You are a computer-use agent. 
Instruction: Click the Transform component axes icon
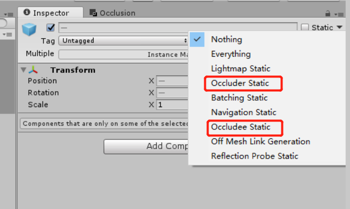coord(33,70)
